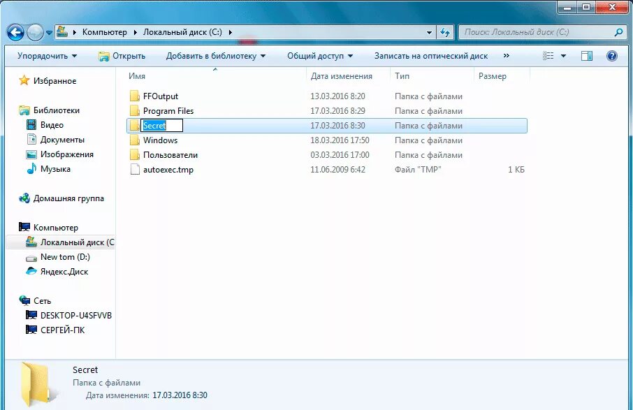Image resolution: width=633 pixels, height=410 pixels.
Task: Click the autoexec.tmp file name
Action: pos(168,170)
